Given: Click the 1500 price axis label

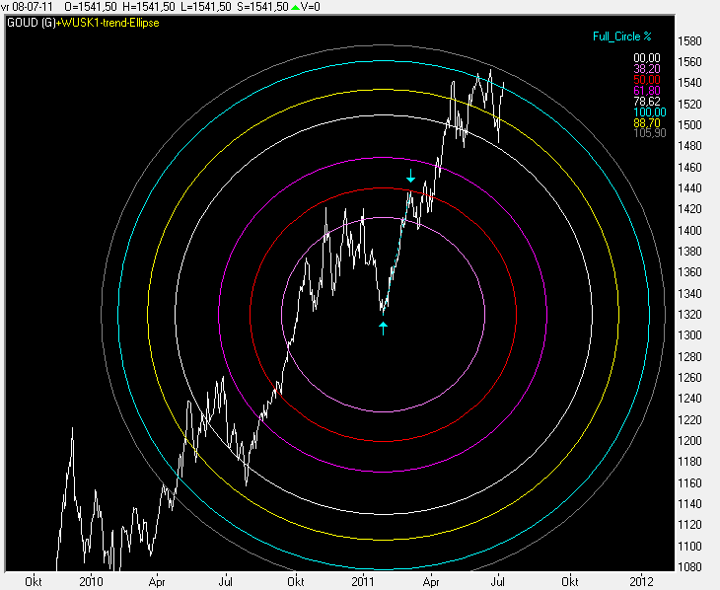Looking at the screenshot, I should (689, 125).
